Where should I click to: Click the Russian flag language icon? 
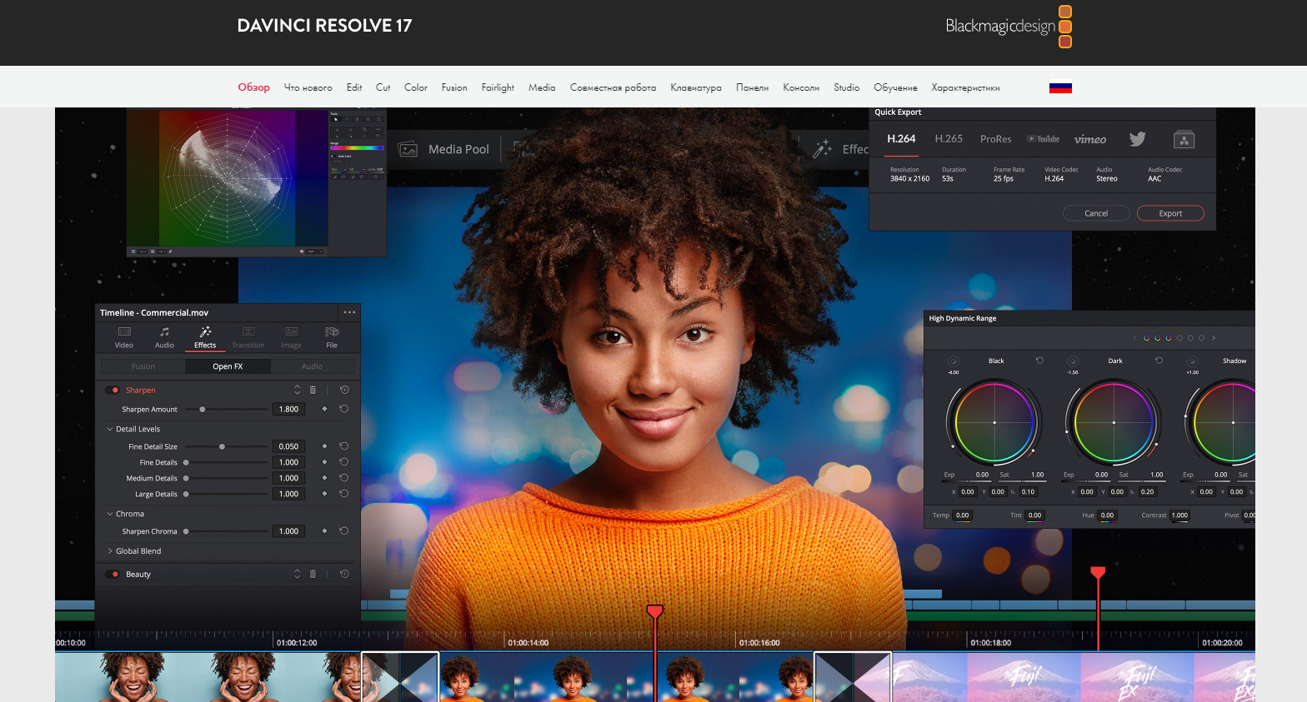click(x=1060, y=87)
